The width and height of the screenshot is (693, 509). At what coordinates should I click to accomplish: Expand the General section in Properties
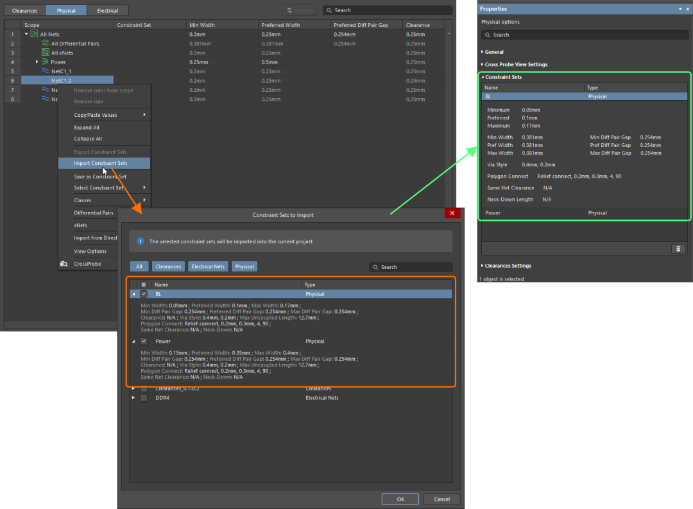pos(494,52)
